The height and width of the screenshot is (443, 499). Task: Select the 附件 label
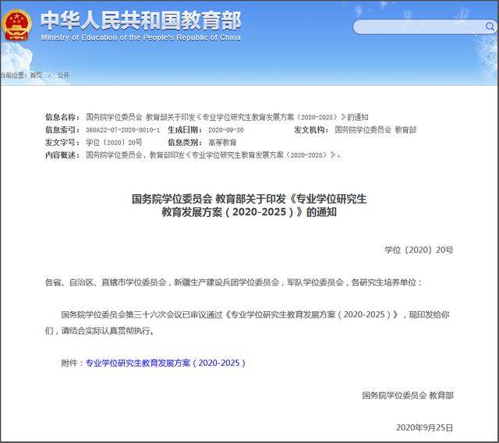click(x=73, y=363)
